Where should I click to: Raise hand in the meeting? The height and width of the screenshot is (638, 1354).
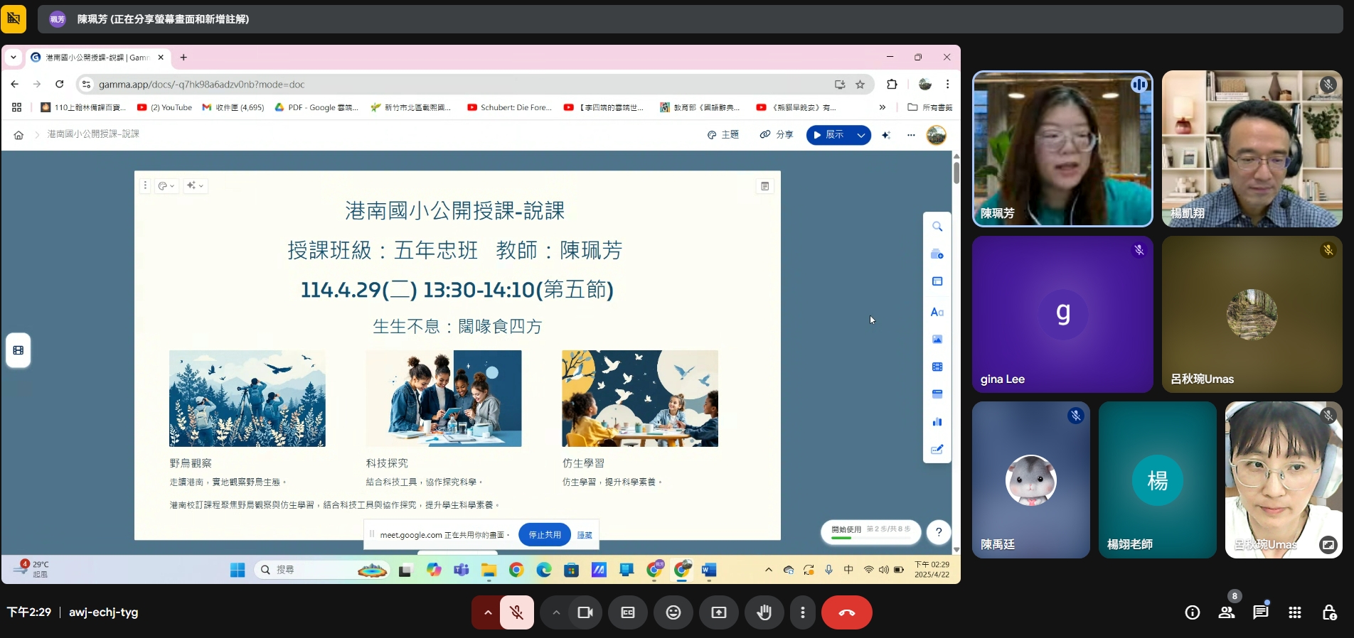(x=764, y=612)
